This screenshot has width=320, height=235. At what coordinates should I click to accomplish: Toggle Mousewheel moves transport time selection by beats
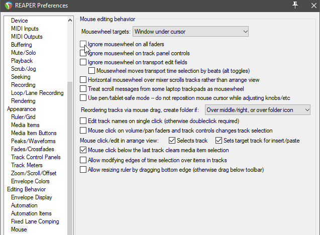(91, 71)
